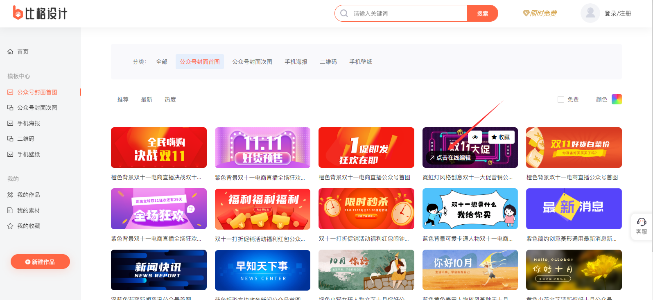
Task: Click the eye preview icon on the neon template
Action: (x=475, y=137)
